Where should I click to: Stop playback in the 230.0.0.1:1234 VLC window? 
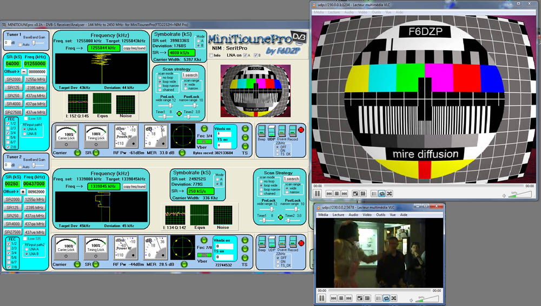tap(337, 194)
